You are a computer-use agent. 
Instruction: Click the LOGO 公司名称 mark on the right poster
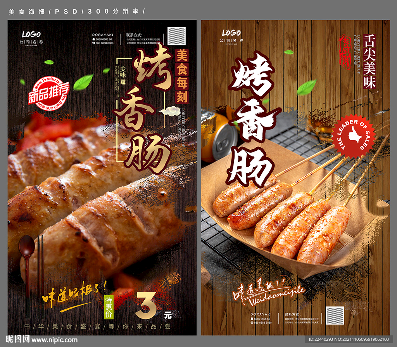pyautogui.click(x=231, y=37)
